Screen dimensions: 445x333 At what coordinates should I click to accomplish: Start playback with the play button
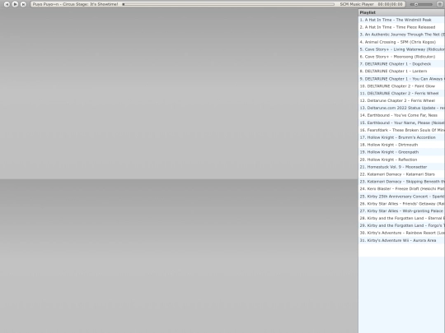pyautogui.click(x=15, y=4)
